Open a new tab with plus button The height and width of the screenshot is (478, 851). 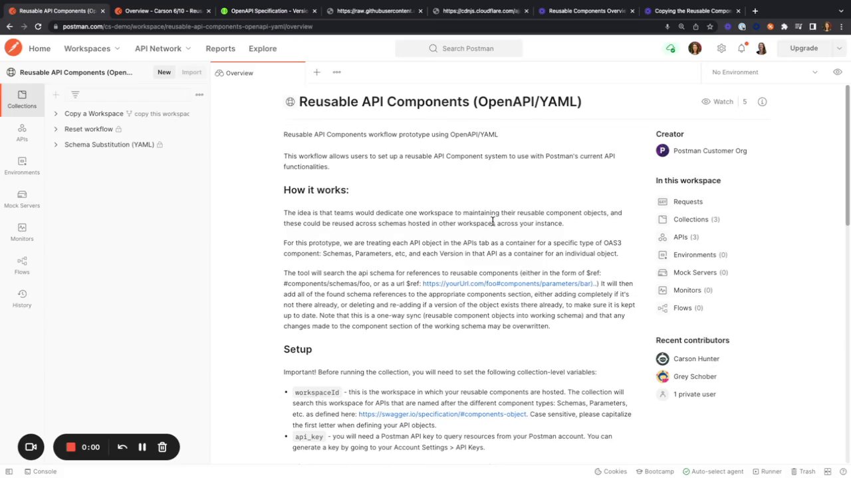click(x=316, y=72)
